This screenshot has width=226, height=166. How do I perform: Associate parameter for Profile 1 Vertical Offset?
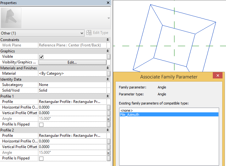point(109,113)
